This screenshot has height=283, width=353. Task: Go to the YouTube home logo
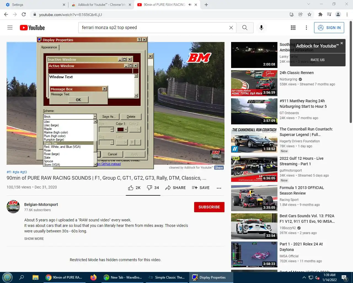pos(32,28)
